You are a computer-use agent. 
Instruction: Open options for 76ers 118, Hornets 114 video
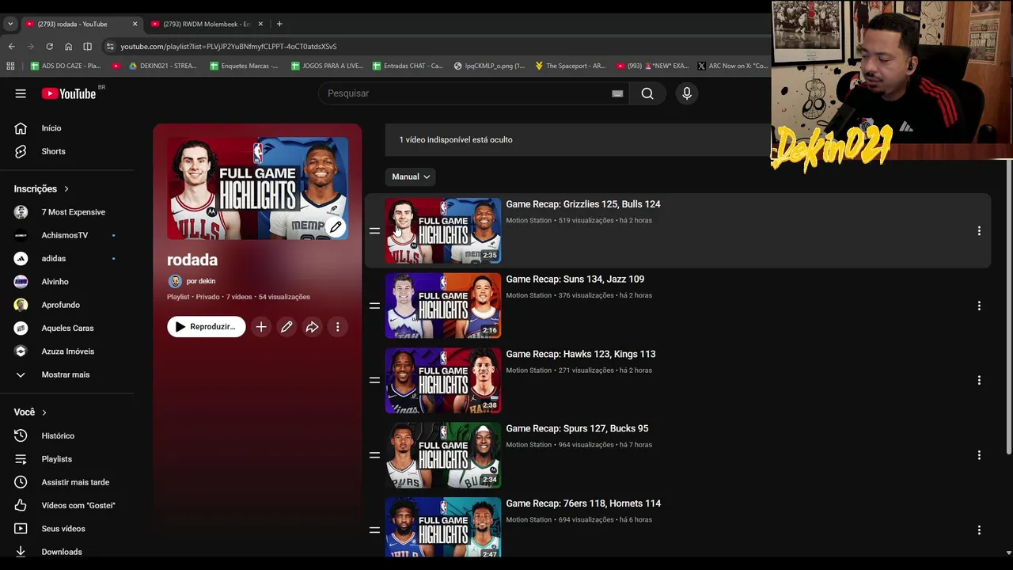click(x=979, y=530)
